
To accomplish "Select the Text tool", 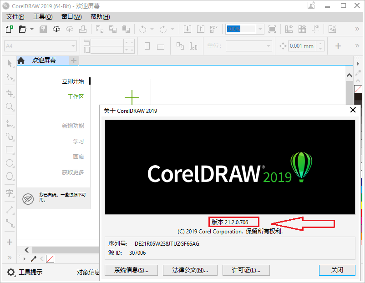I will (x=10, y=193).
